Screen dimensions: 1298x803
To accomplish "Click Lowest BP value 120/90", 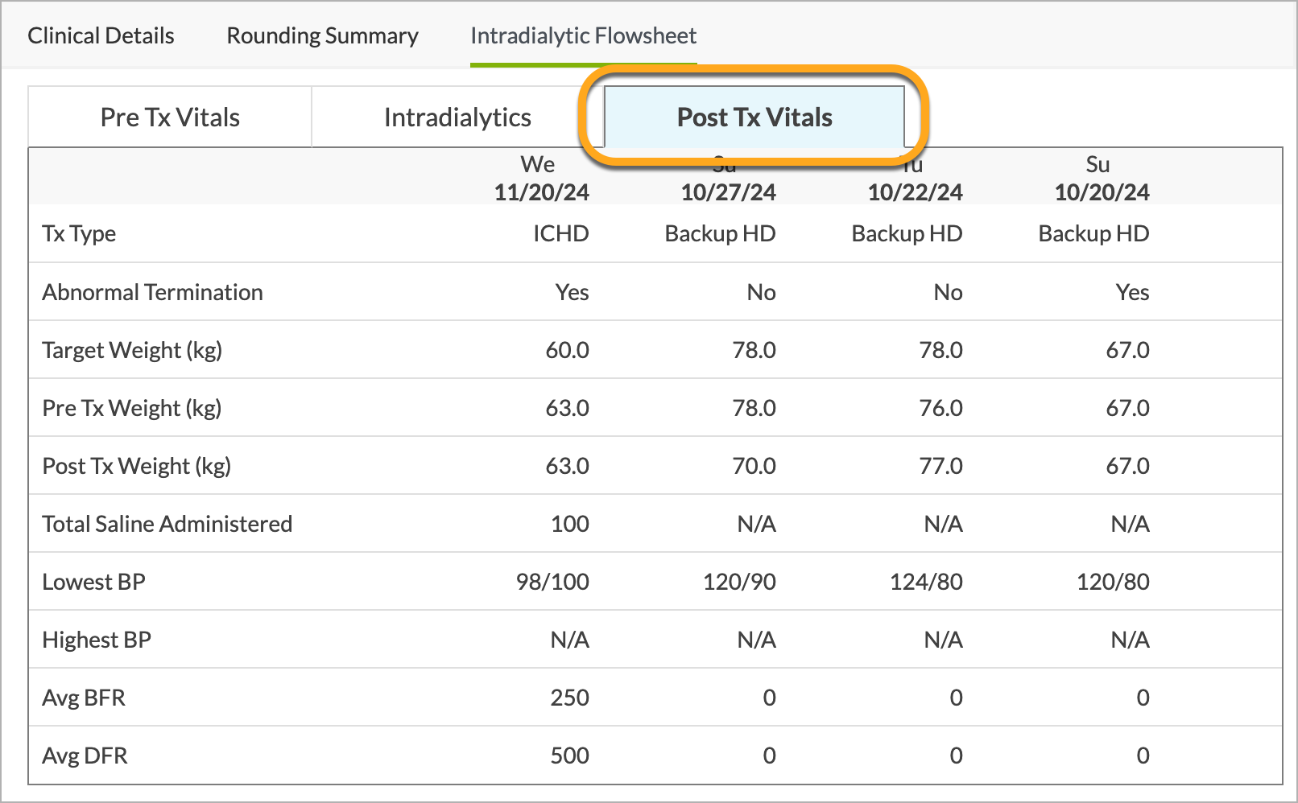I will [739, 582].
